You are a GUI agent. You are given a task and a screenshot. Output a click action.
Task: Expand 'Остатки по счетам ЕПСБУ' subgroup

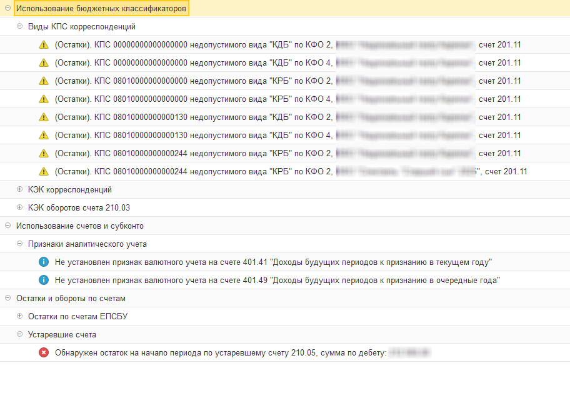tap(19, 317)
